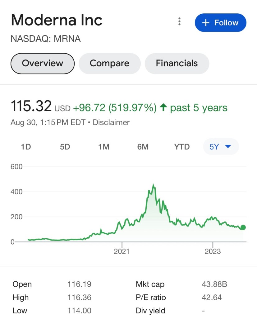Open the three-dot more options menu

pyautogui.click(x=179, y=21)
